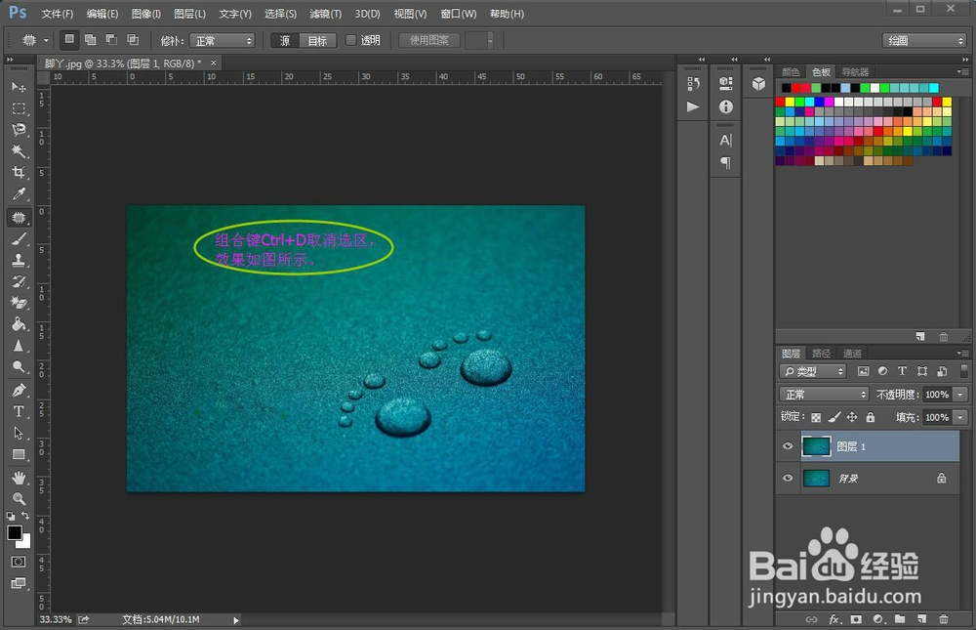The width and height of the screenshot is (976, 630).
Task: Open 滤镜(T) menu
Action: 326,14
